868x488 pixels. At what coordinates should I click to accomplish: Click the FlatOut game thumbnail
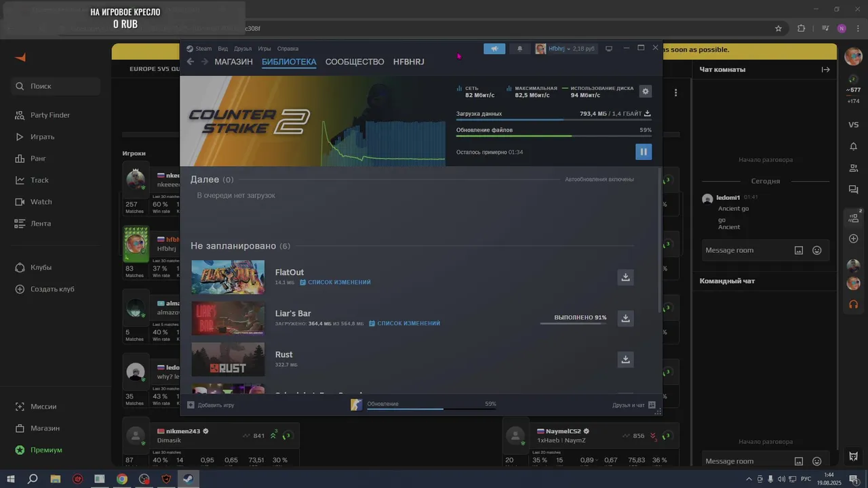click(x=228, y=277)
